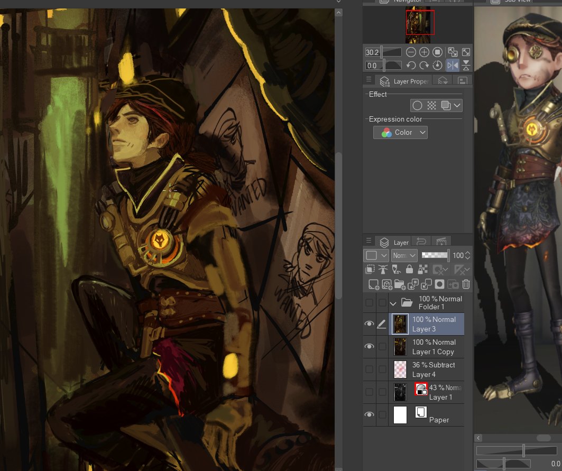
Task: Toggle Lock Layer padlock
Action: (409, 270)
